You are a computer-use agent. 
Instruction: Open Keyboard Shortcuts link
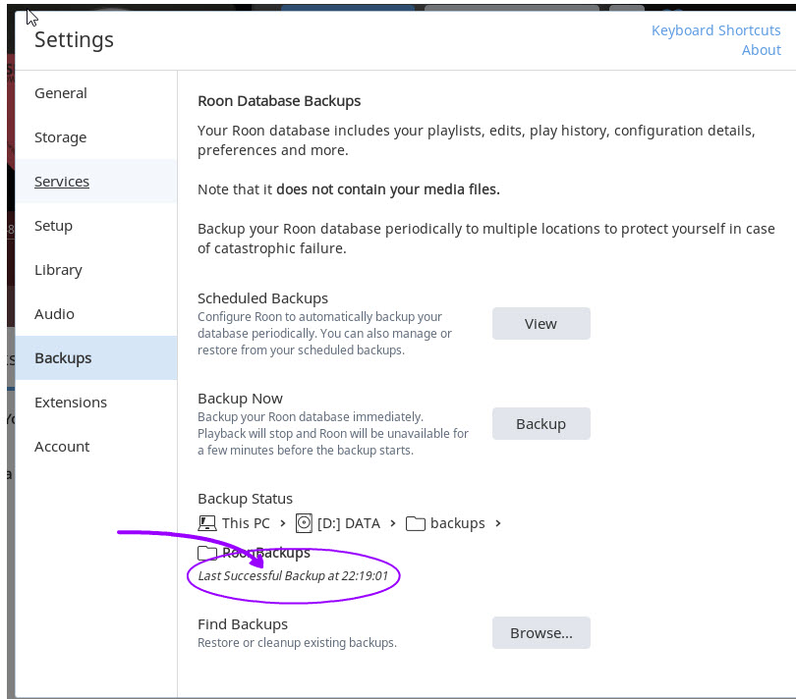tap(715, 30)
